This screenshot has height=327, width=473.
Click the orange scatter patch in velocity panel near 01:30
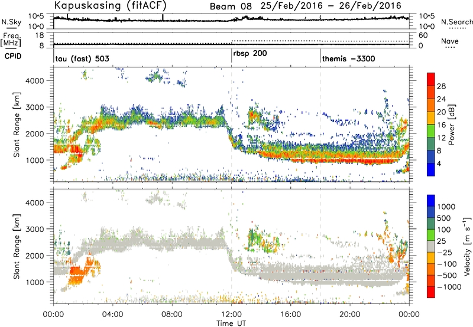click(77, 274)
